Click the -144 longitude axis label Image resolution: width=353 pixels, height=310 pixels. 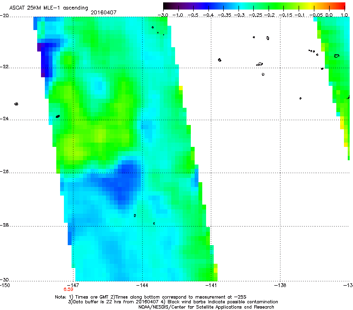[142, 285]
